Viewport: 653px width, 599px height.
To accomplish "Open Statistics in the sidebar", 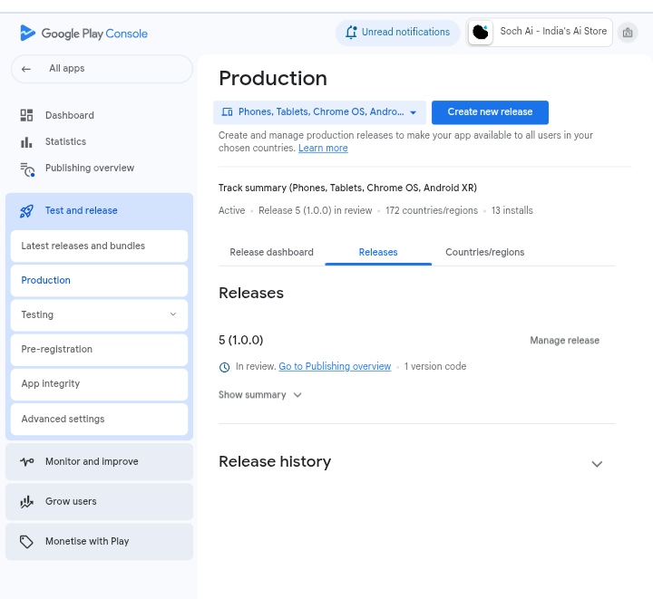I will click(65, 141).
